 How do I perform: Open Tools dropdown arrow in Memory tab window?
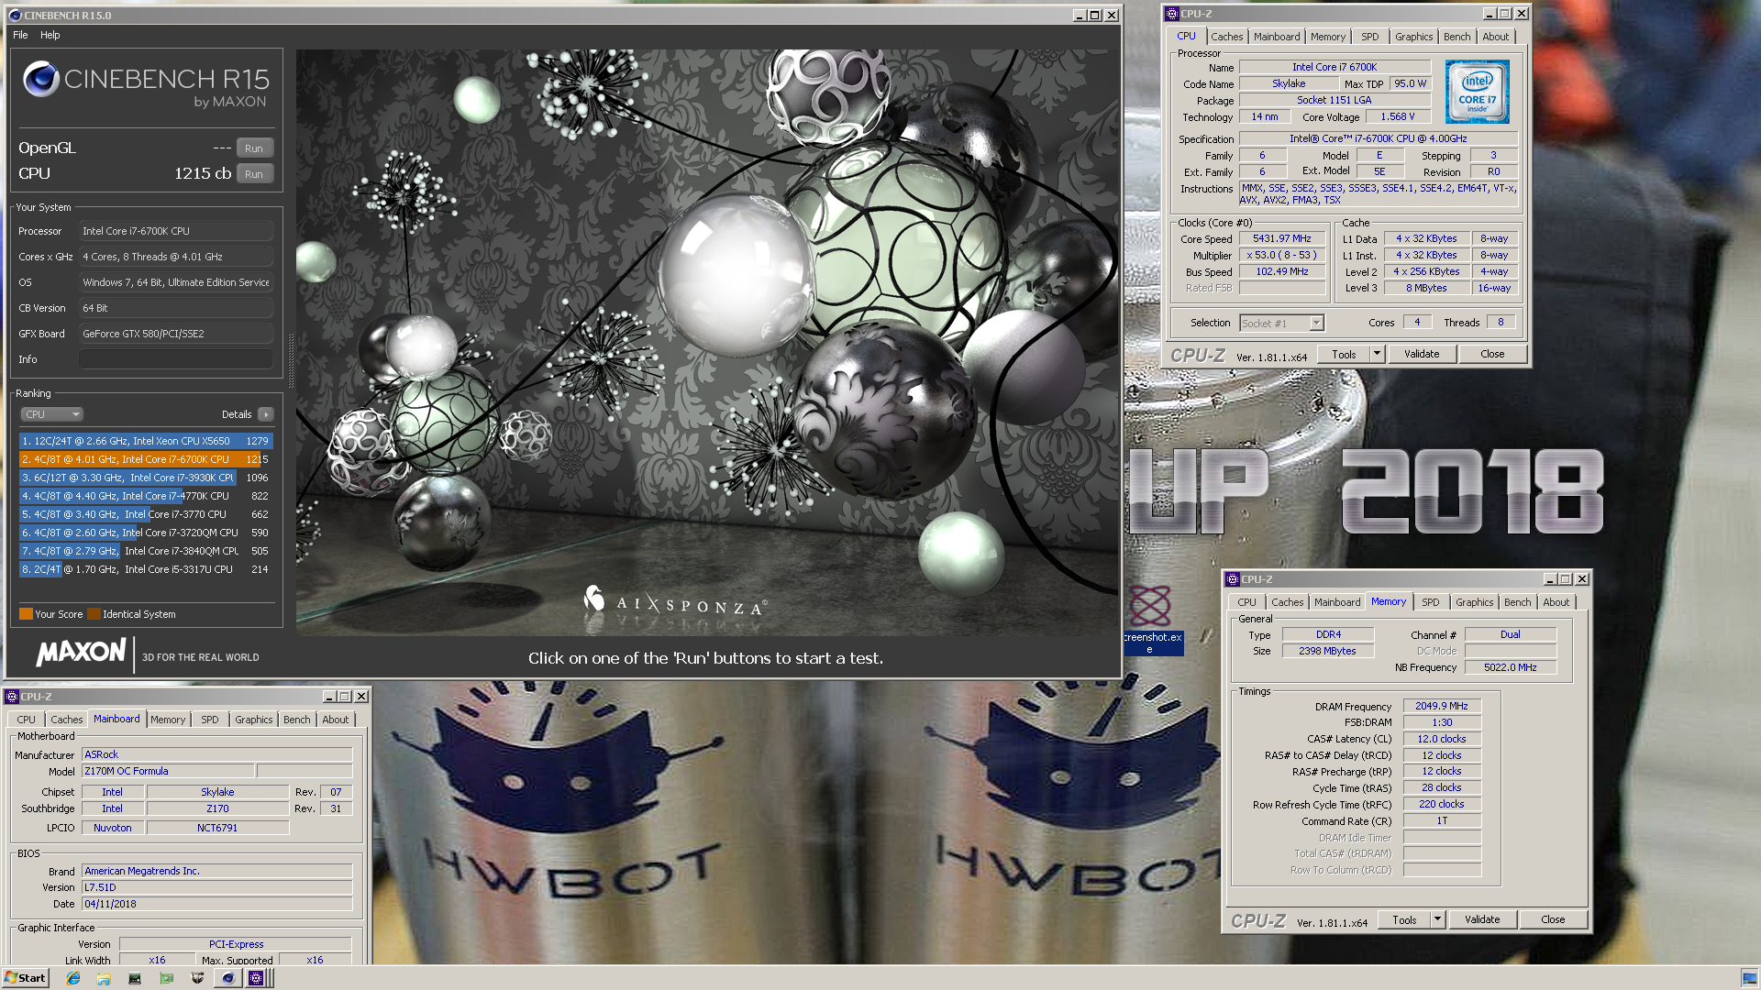coord(1437,919)
